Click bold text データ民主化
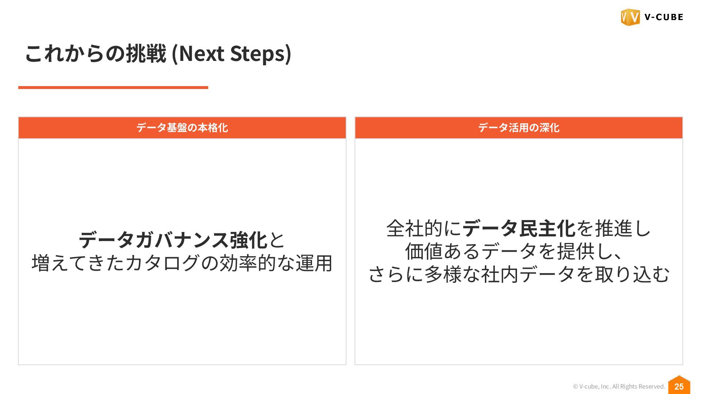 (x=519, y=229)
